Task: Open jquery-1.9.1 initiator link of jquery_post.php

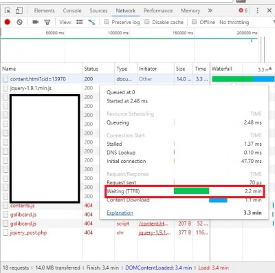Action: (x=155, y=232)
